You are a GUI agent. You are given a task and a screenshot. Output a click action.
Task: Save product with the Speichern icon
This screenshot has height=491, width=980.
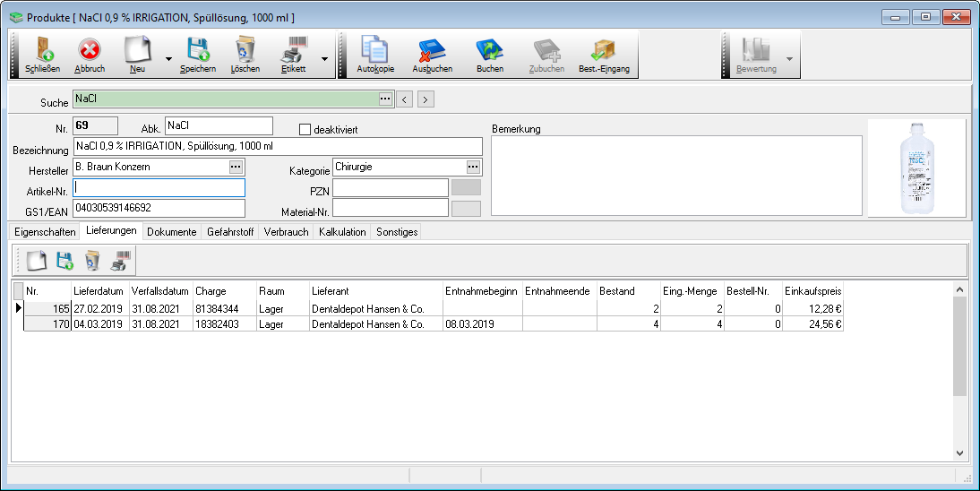[197, 53]
